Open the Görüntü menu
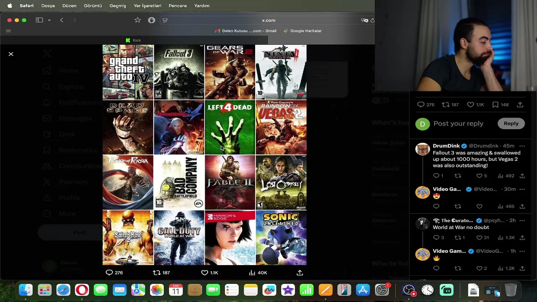Viewport: 537px width, 302px height. (93, 5)
